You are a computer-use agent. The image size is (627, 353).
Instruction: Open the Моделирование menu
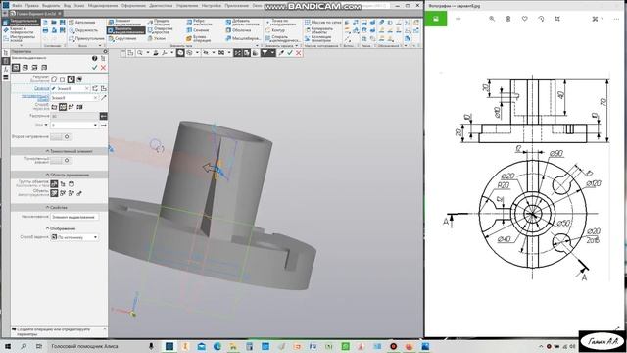tap(103, 6)
